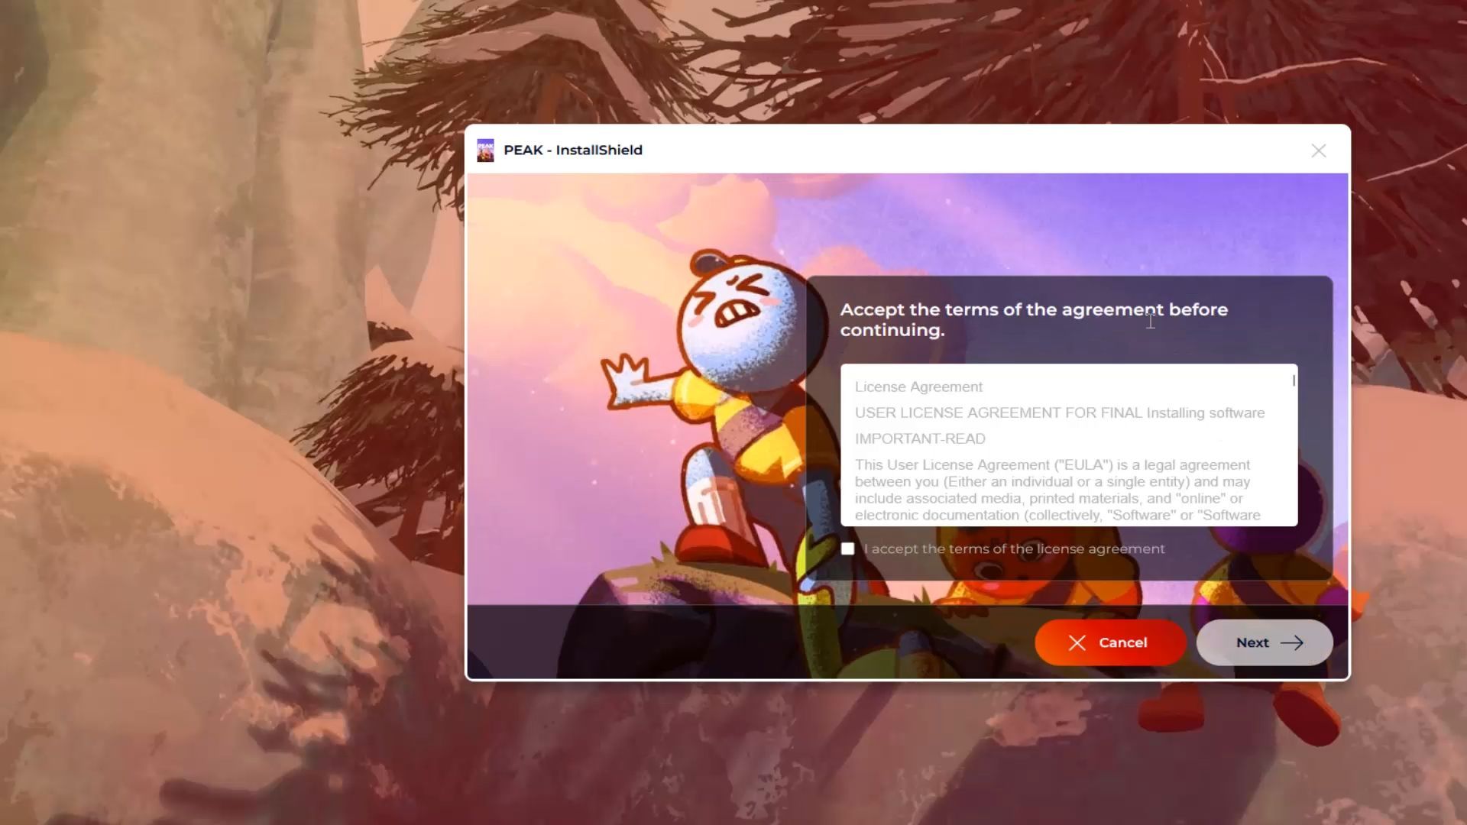Proceed with the Next button
This screenshot has height=825, width=1467.
point(1264,643)
